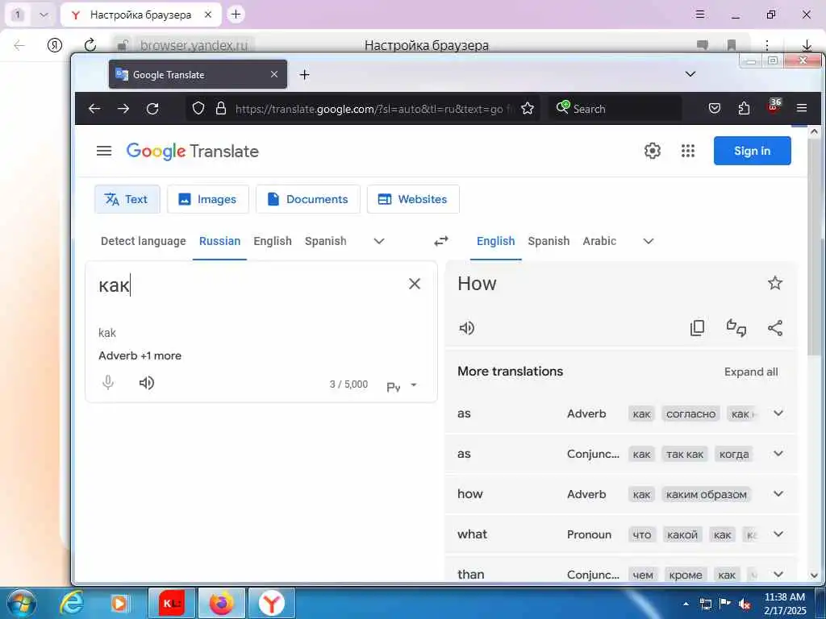This screenshot has height=619, width=826.
Task: Save translation with the star icon
Action: [x=775, y=283]
